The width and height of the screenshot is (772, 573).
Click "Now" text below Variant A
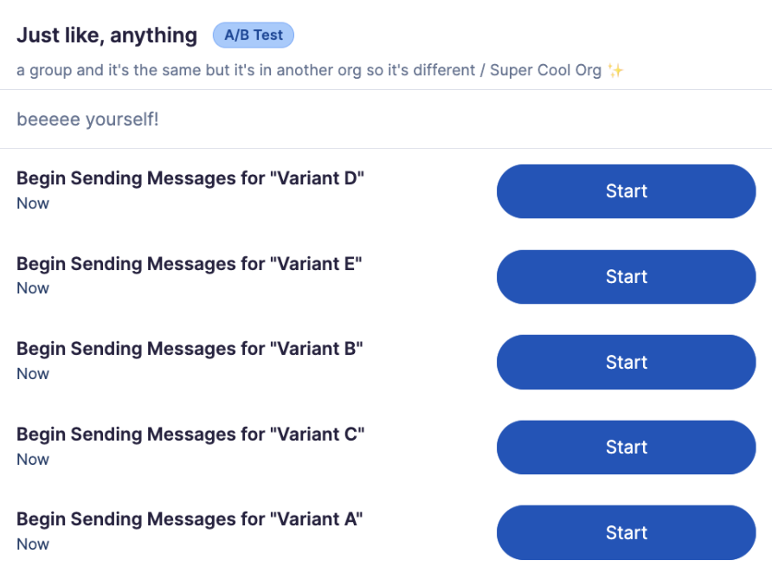click(x=33, y=544)
